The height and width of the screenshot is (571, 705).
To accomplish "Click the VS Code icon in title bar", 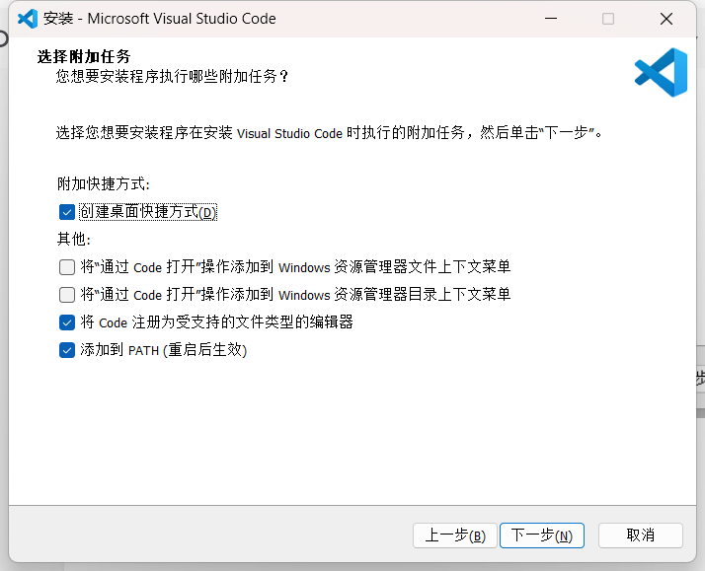I will click(28, 19).
